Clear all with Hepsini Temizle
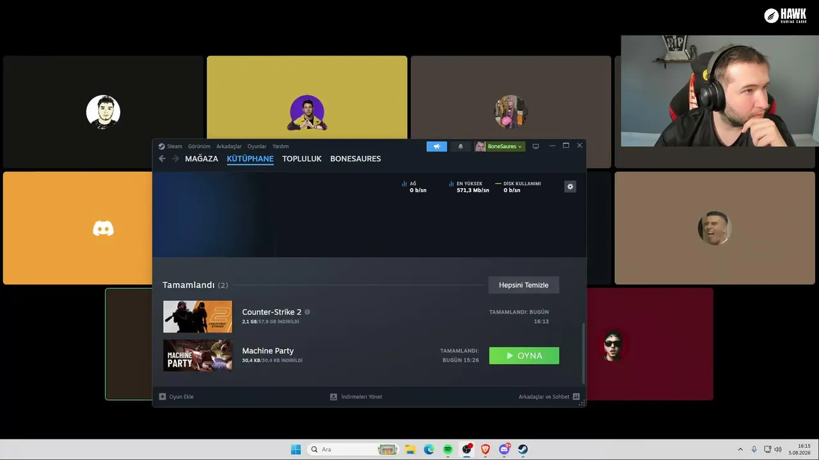 (524, 285)
